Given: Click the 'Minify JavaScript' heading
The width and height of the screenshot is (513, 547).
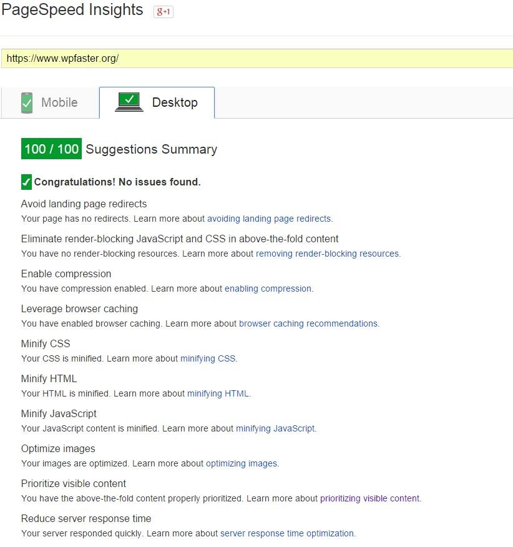Looking at the screenshot, I should click(x=59, y=414).
